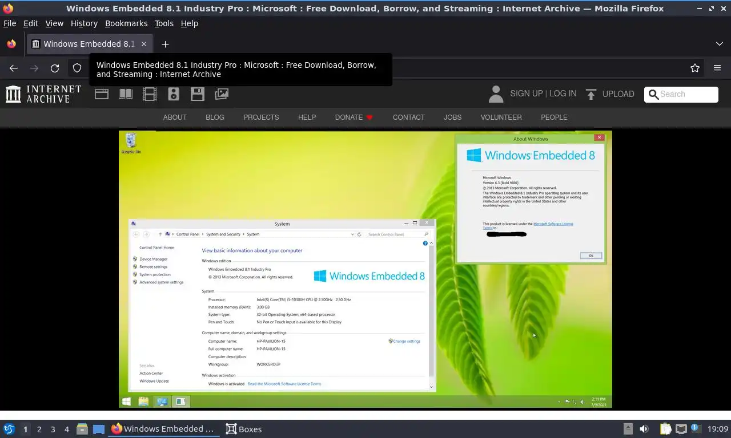The height and width of the screenshot is (438, 731).
Task: Close the Windows Embedded 8.1 tab
Action: tap(144, 44)
